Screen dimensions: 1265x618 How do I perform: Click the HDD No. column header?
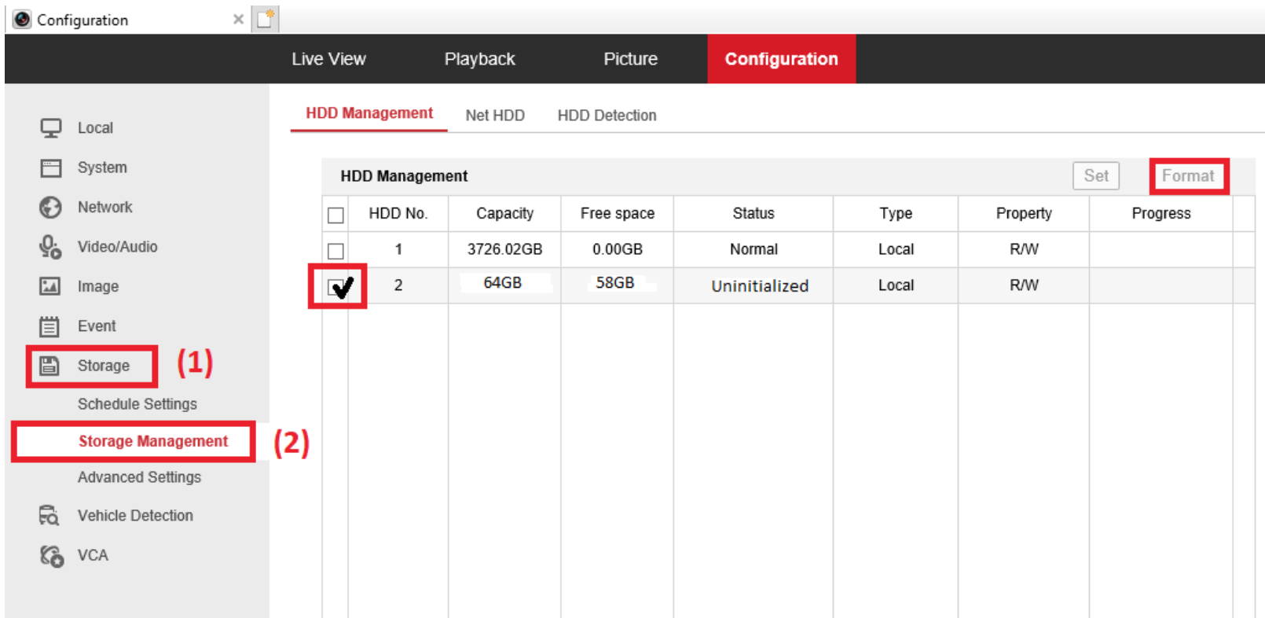click(x=398, y=213)
